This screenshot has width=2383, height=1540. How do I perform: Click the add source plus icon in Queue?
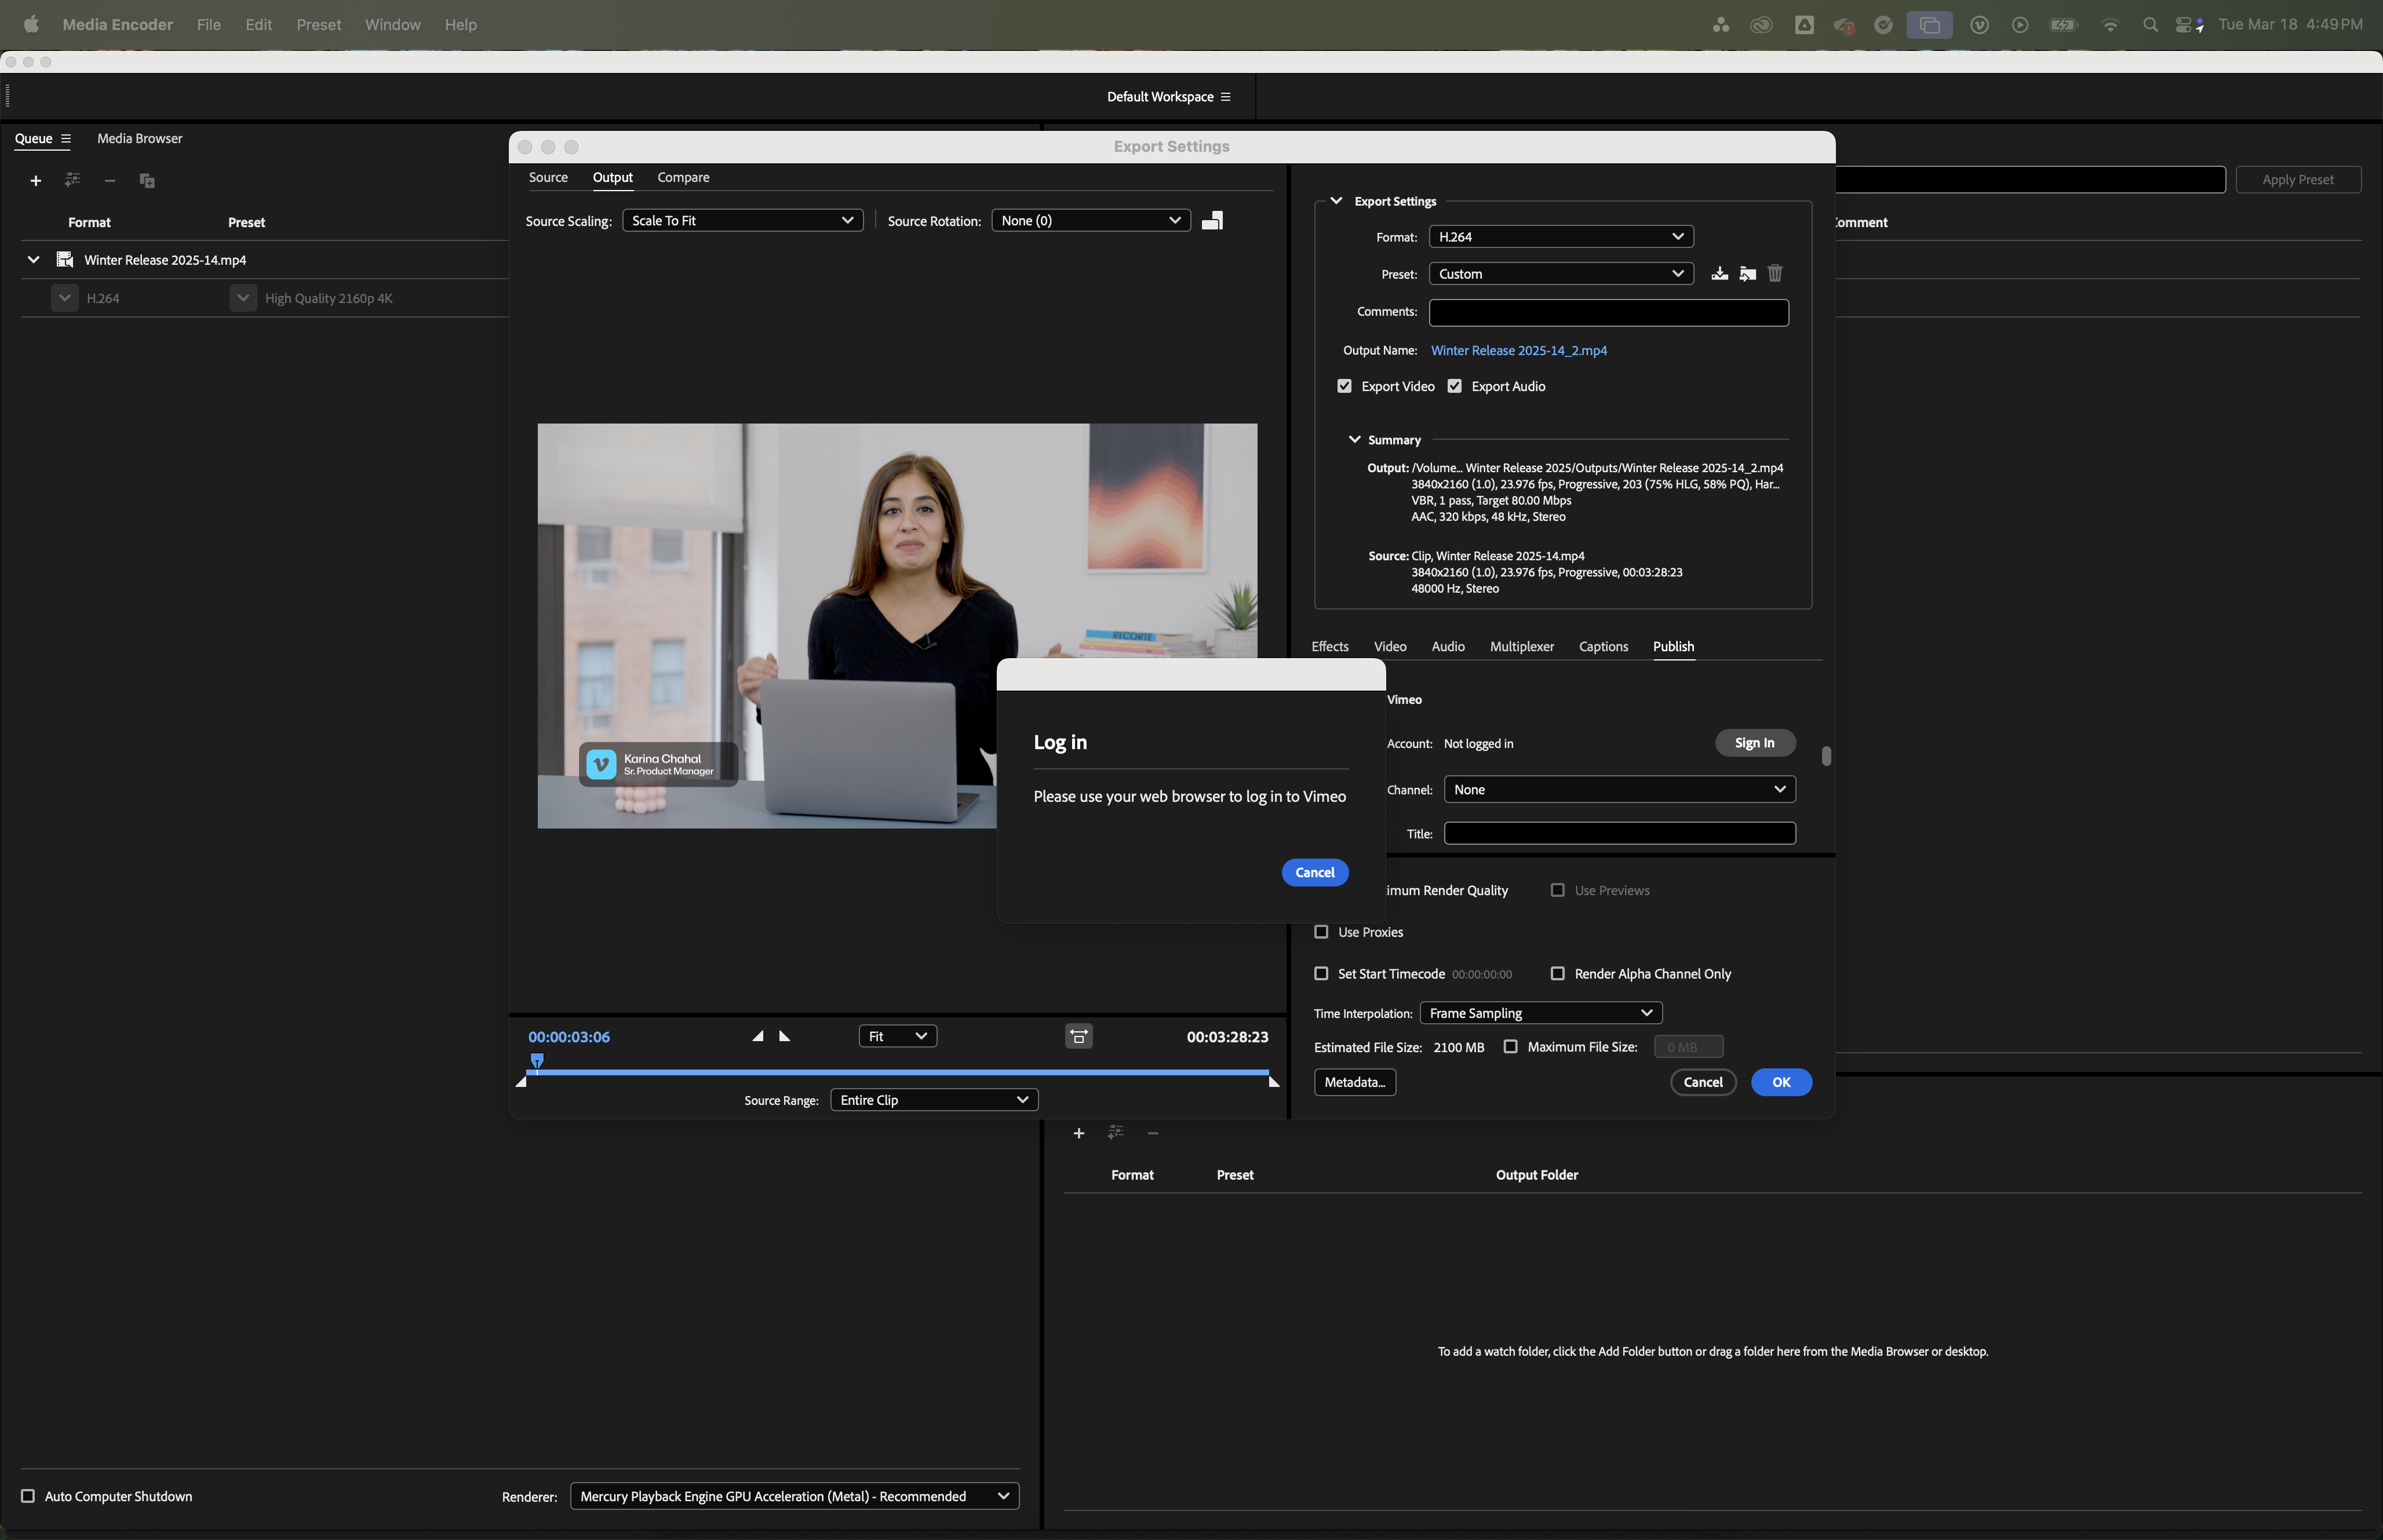[x=36, y=181]
